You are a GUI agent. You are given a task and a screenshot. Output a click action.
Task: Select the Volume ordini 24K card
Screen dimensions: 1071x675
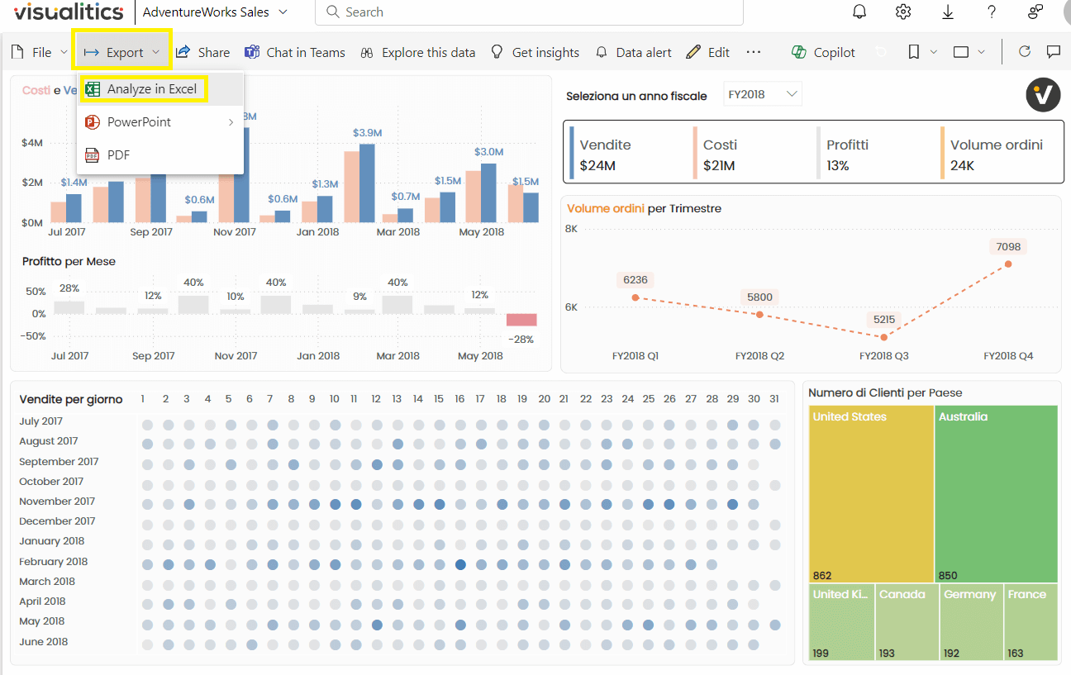(998, 154)
